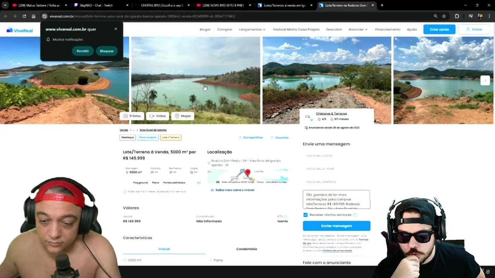The width and height of the screenshot is (495, 278).
Task: Close the notification permission popup
Action: pos(116,29)
